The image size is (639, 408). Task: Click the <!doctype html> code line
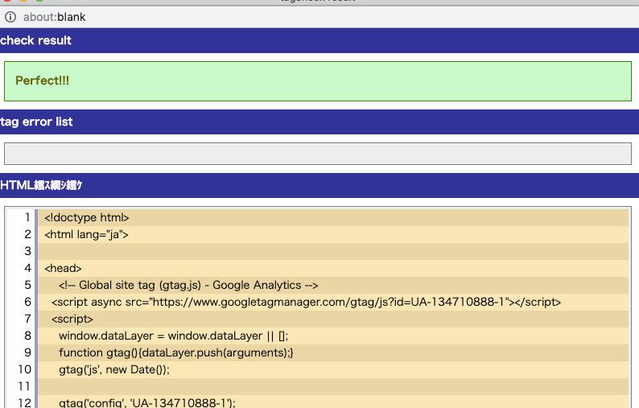tap(87, 217)
